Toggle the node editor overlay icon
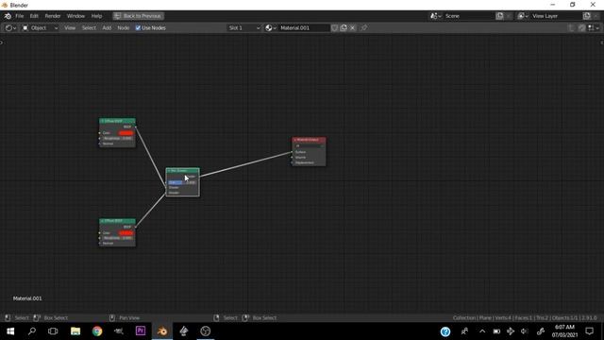Viewport: 604px width, 340px height. (591, 28)
